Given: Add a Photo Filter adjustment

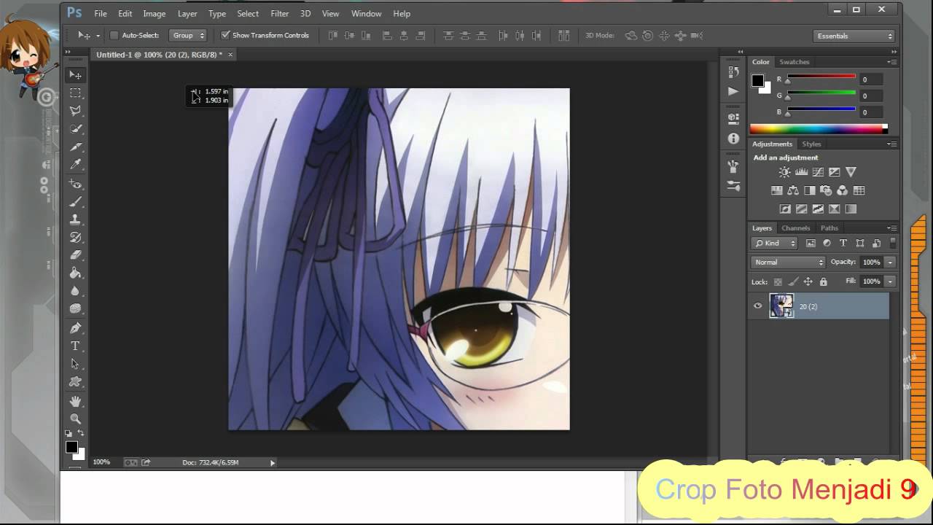Looking at the screenshot, I should pyautogui.click(x=826, y=190).
